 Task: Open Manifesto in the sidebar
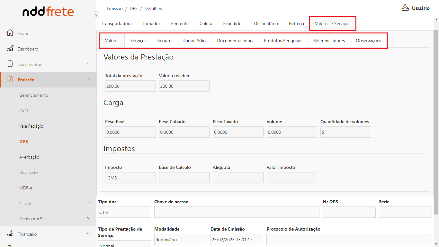pos(28,172)
